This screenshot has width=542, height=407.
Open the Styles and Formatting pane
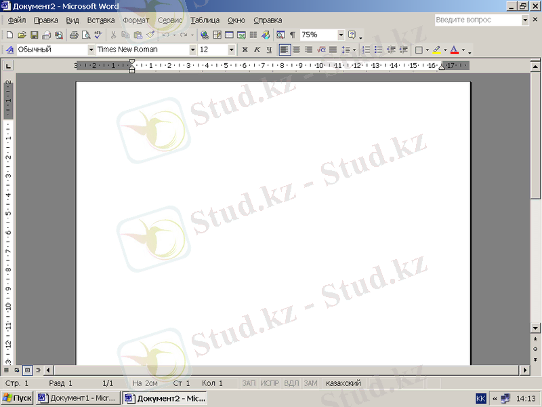[x=10, y=50]
